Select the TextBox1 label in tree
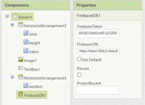 pos(32,69)
